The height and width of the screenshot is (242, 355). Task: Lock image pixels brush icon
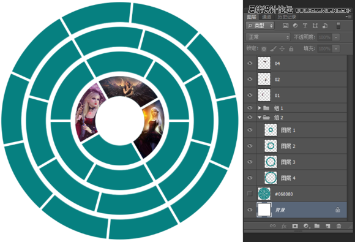273,49
